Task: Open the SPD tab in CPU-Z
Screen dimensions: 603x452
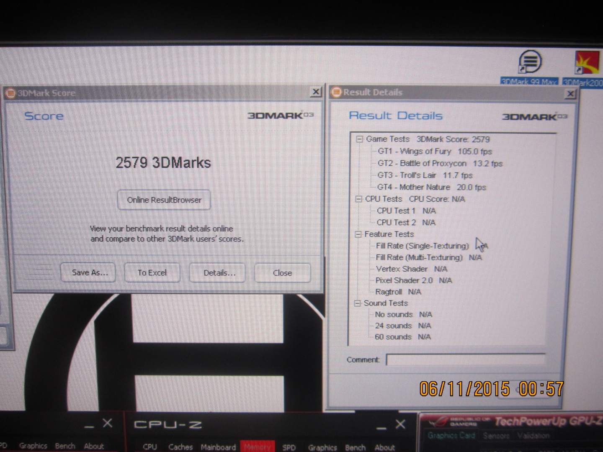Action: (x=289, y=447)
